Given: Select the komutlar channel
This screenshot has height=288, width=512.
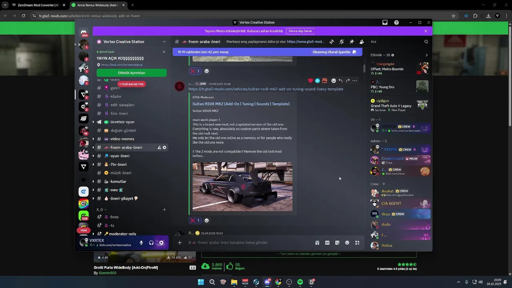Looking at the screenshot, I should point(132,182).
